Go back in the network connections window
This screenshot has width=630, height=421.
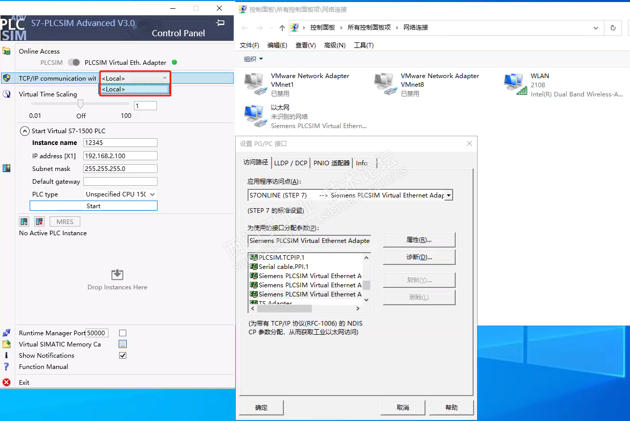(244, 28)
